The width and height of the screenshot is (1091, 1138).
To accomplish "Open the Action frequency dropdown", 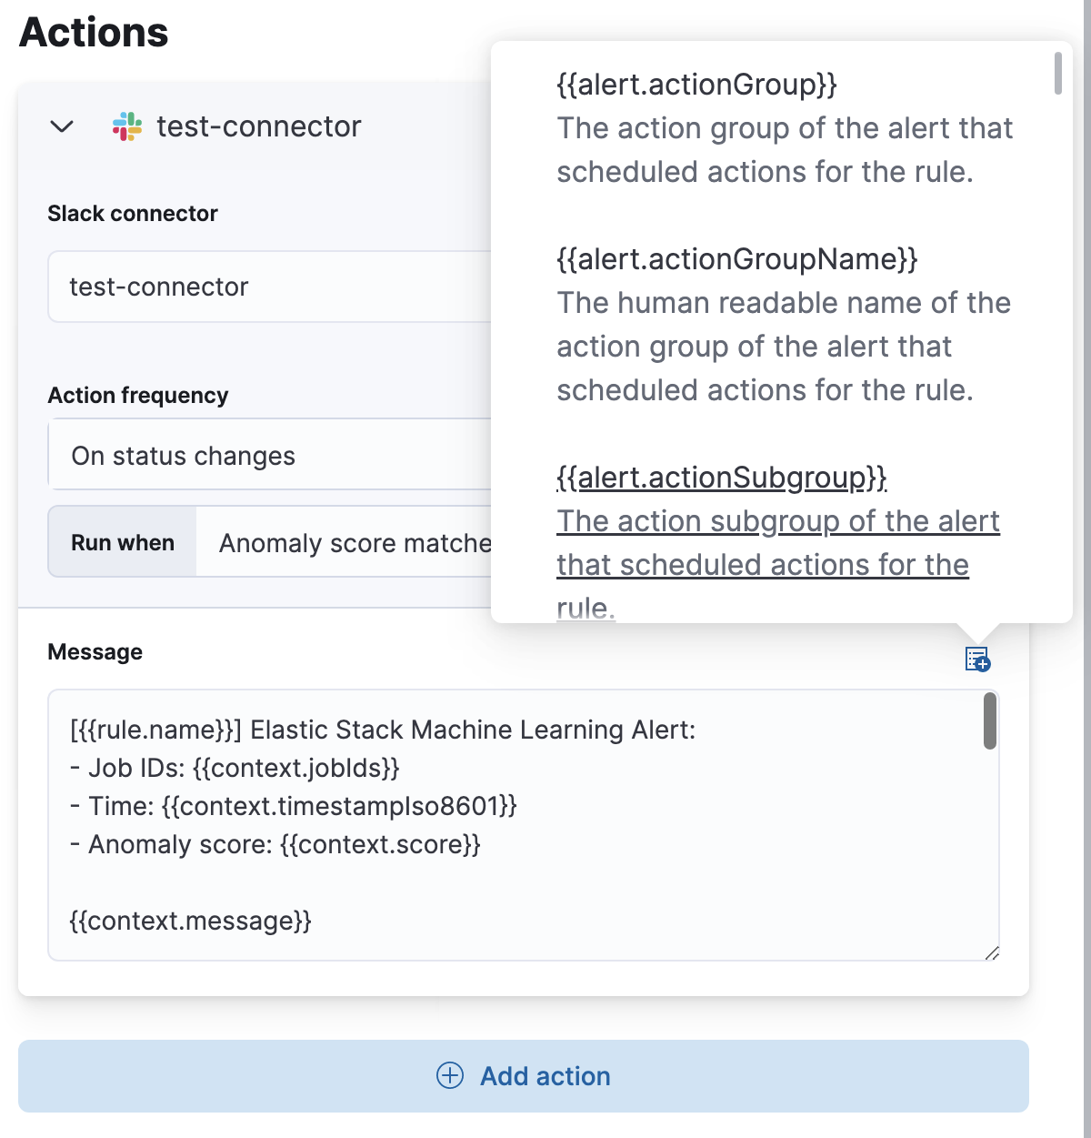I will pos(273,455).
